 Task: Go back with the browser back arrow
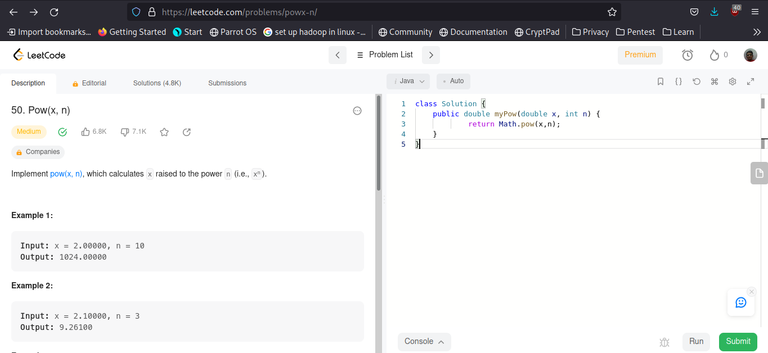tap(14, 12)
